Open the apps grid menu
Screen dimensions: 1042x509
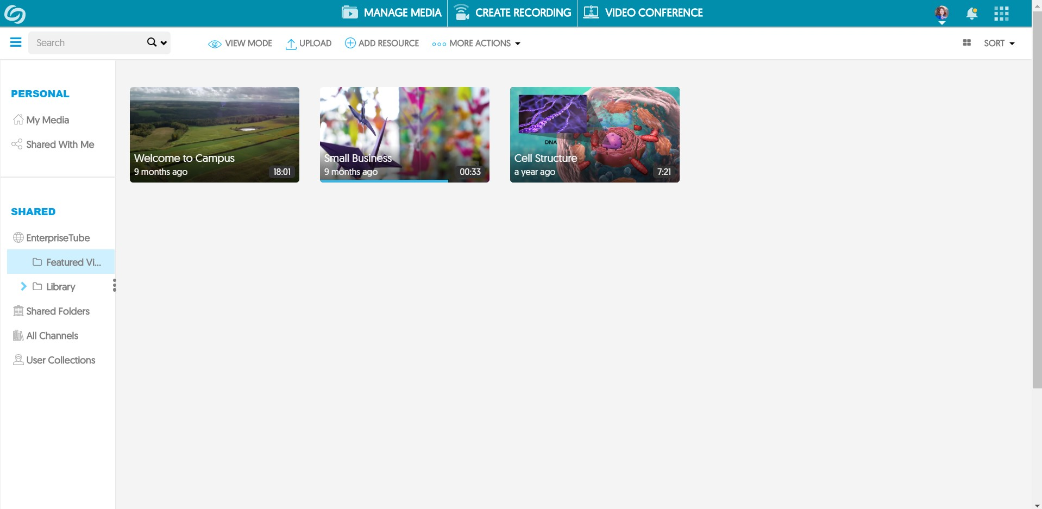tap(1001, 14)
